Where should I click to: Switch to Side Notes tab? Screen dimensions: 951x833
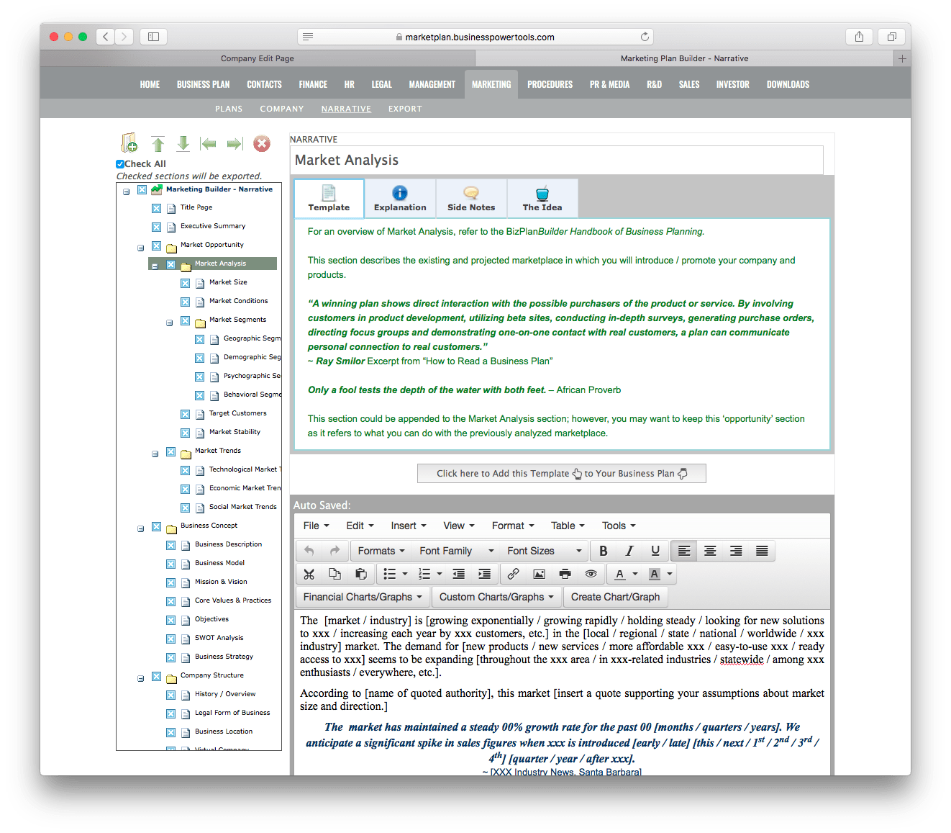pyautogui.click(x=471, y=198)
